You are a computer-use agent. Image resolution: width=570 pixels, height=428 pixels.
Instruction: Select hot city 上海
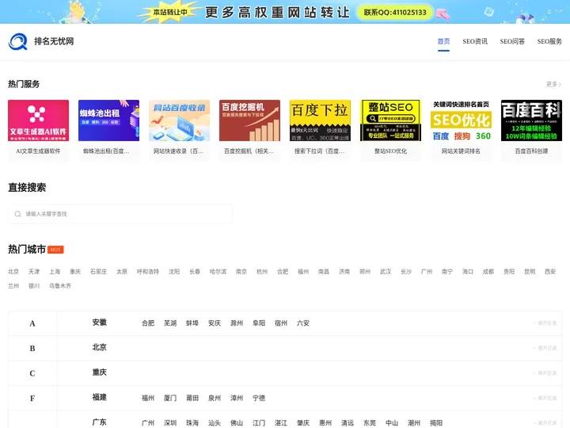click(x=55, y=272)
